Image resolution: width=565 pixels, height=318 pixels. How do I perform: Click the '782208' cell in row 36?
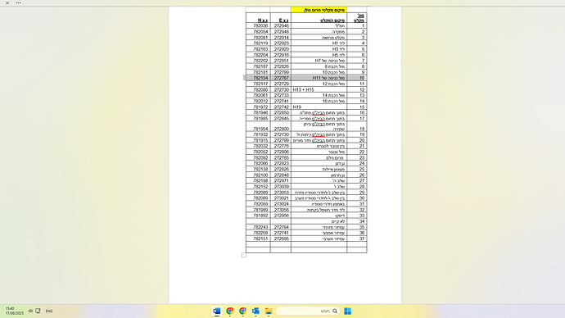(258, 233)
